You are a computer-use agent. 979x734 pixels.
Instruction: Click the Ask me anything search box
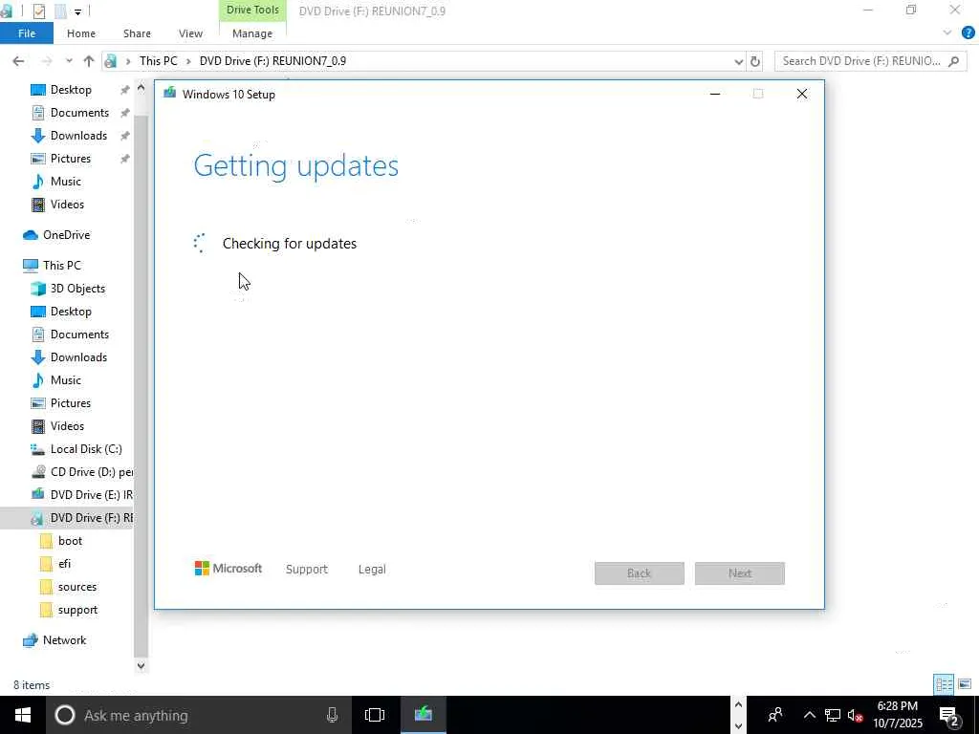[200, 715]
